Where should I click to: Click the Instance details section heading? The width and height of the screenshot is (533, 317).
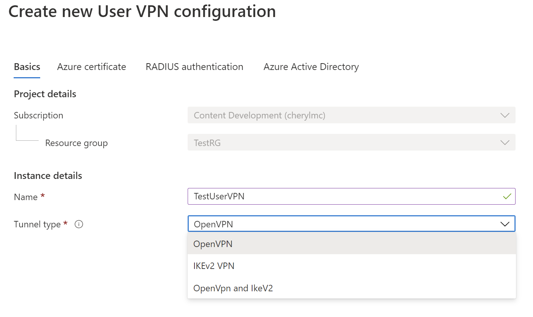(48, 176)
